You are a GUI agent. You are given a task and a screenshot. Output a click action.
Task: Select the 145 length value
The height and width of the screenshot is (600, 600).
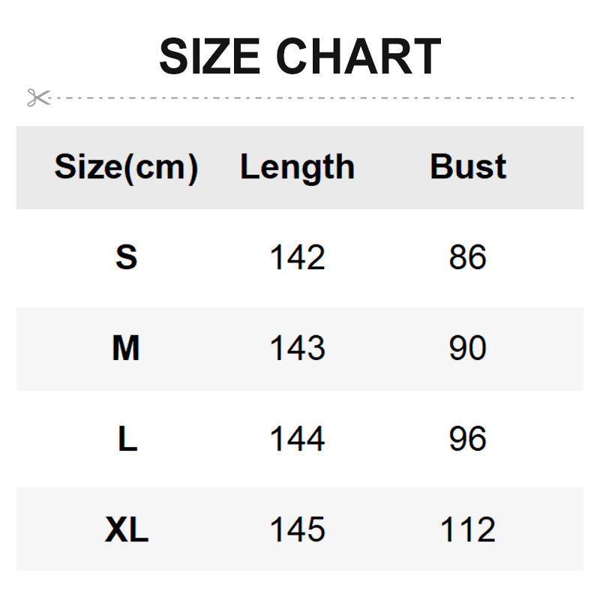point(297,530)
